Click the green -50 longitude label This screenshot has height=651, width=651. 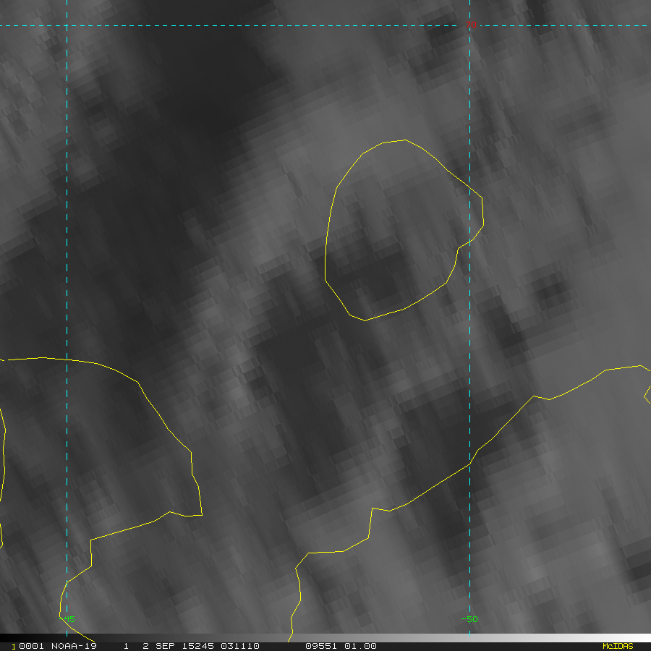point(469,619)
